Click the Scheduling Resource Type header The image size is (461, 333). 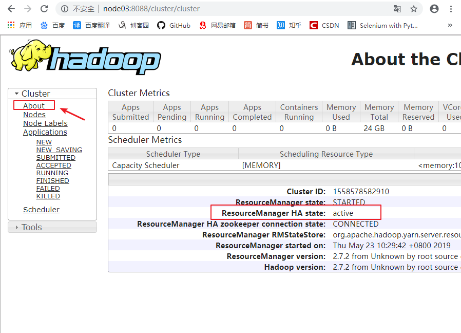tap(326, 154)
